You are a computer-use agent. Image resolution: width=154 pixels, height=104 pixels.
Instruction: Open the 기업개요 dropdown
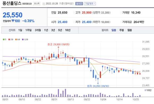click(90, 4)
